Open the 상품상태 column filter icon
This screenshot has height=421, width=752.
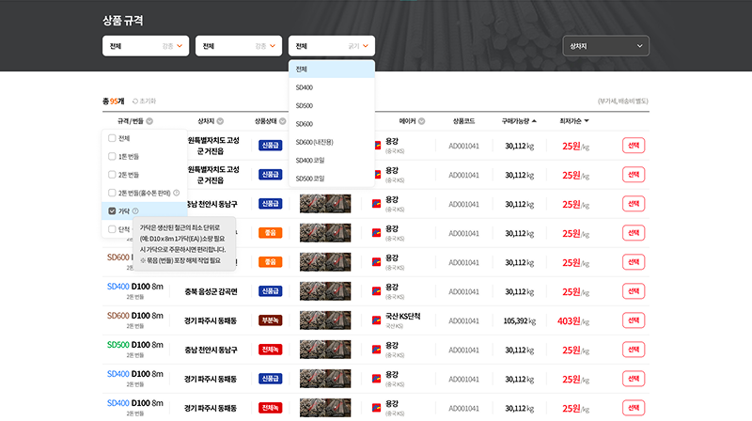pyautogui.click(x=284, y=121)
